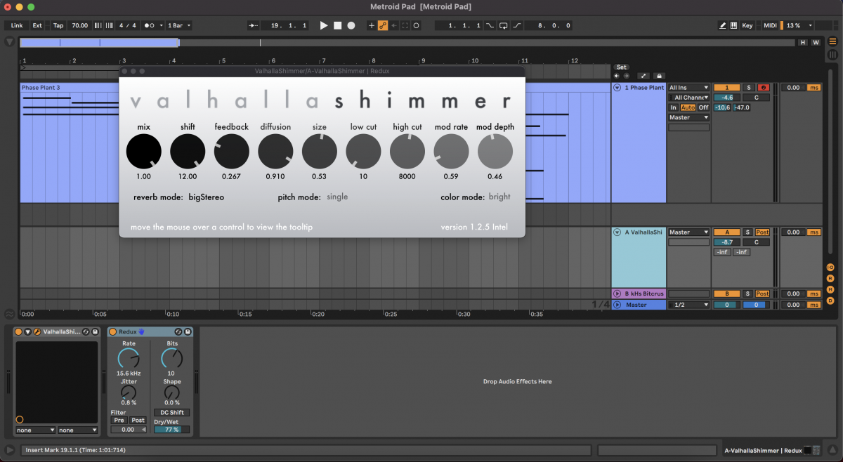Toggle Draw Mode pencil icon
Screen dimensions: 843x462
click(723, 25)
